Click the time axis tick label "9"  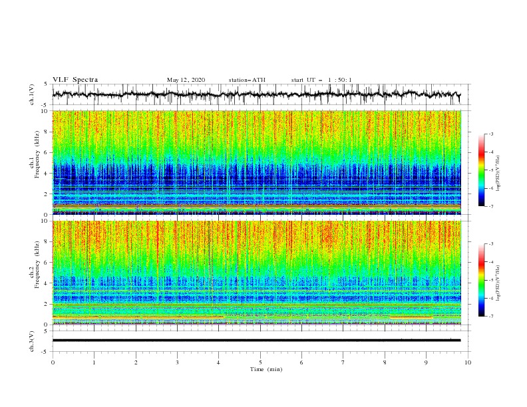tap(426, 362)
